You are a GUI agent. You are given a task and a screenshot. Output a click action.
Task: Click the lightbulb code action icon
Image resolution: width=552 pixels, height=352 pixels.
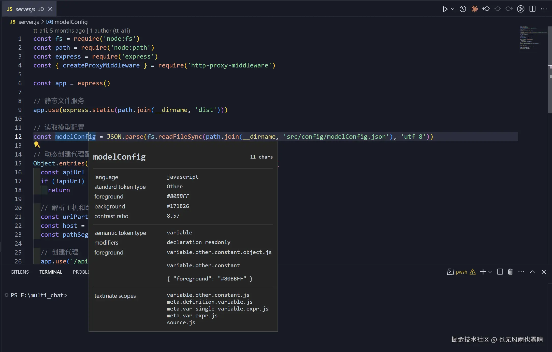tap(37, 145)
